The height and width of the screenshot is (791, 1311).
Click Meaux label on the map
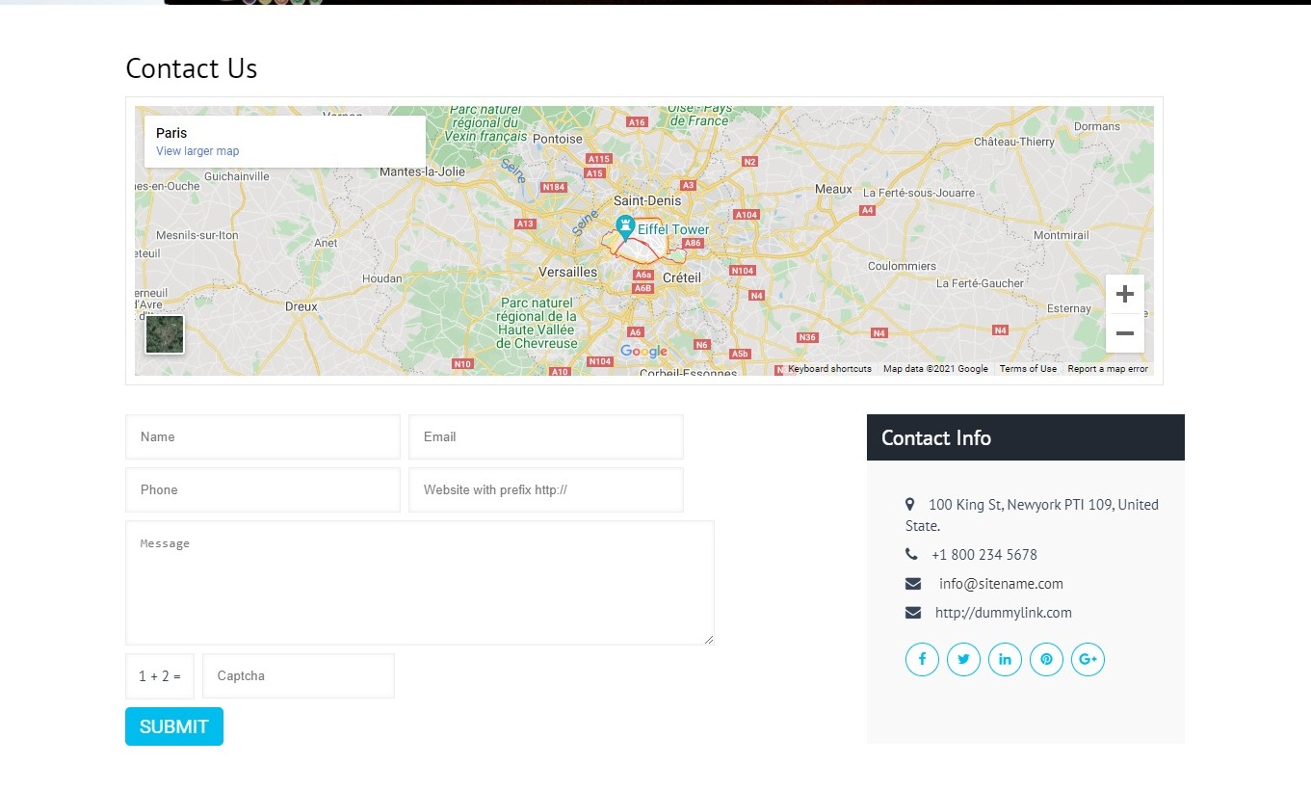point(833,189)
